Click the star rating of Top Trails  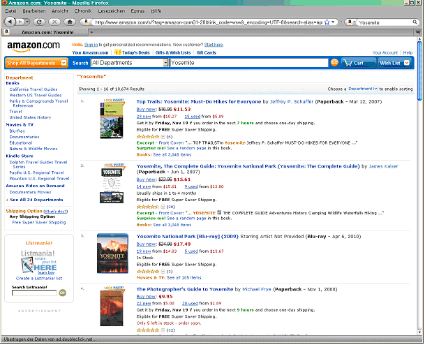148,137
